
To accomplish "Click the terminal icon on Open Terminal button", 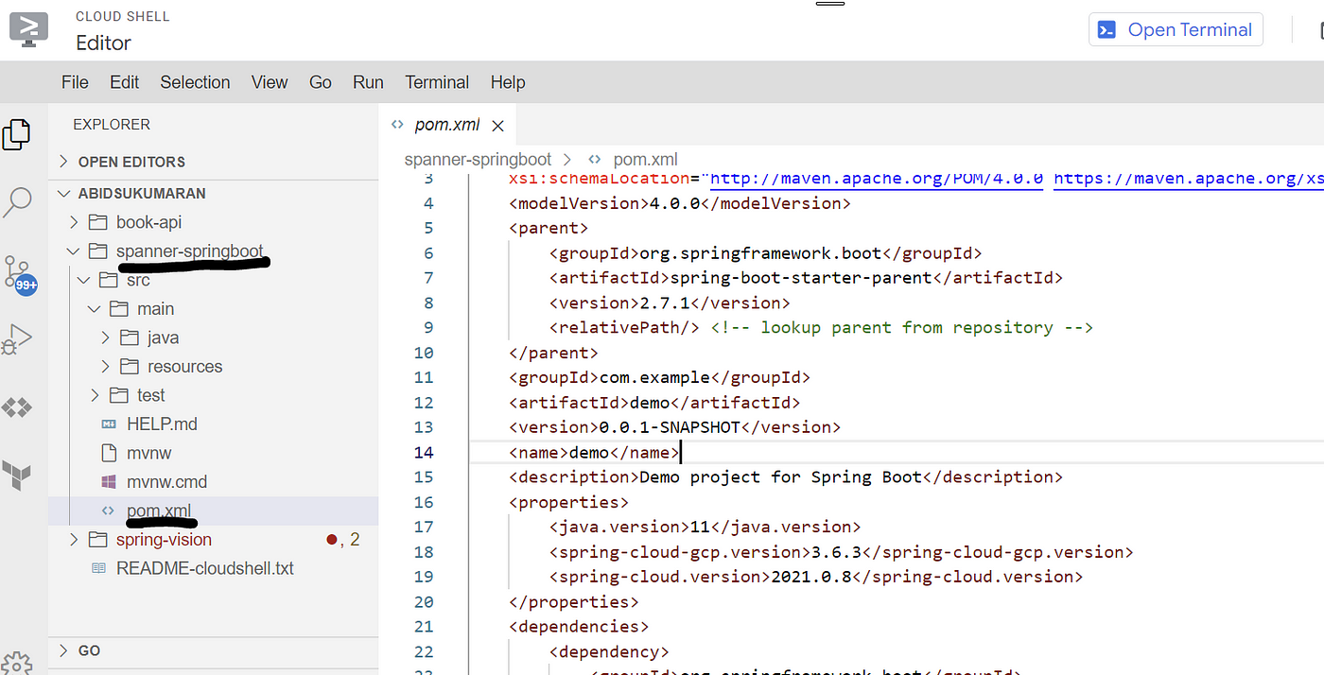I will coord(1106,30).
